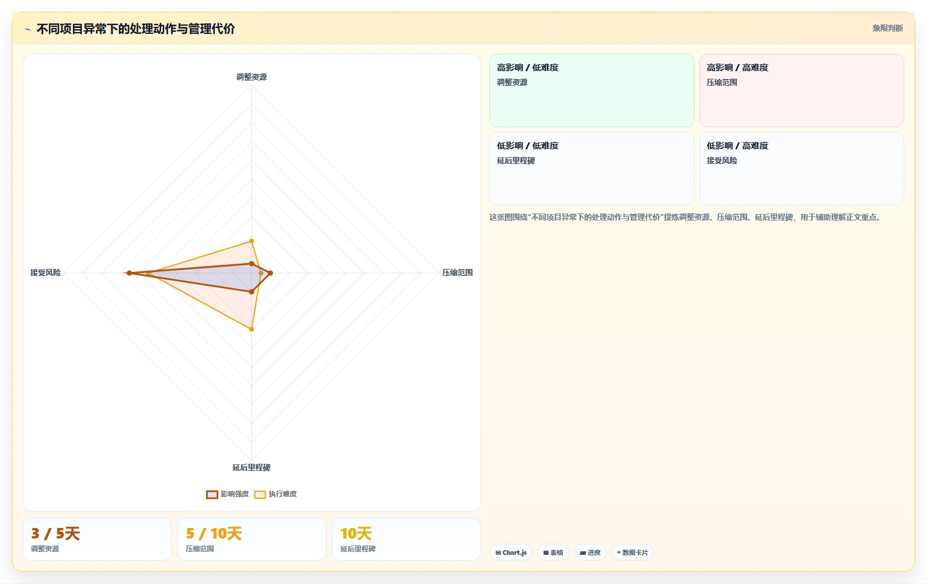Click 调整资源 text in the green quadrant card
This screenshot has width=927, height=584.
click(512, 82)
